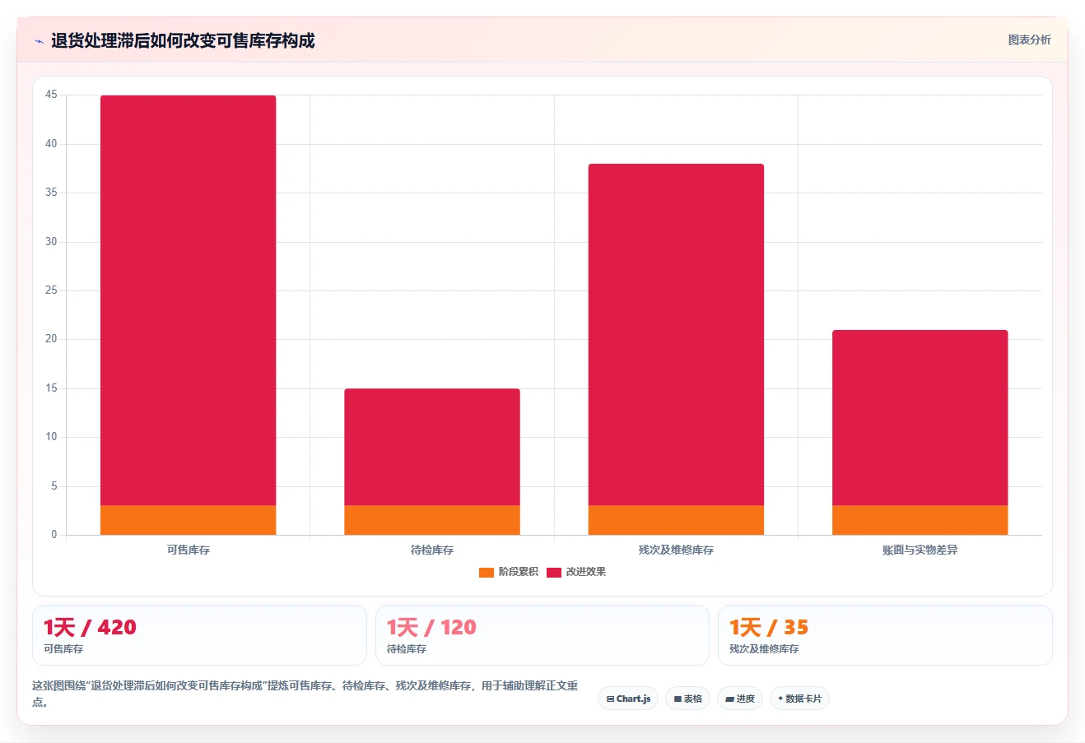Select the 数据卡片 tag chip
Screen dimensions: 1085x743
pyautogui.click(x=799, y=699)
